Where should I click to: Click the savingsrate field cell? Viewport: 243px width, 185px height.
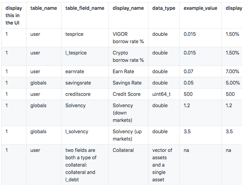point(78,83)
